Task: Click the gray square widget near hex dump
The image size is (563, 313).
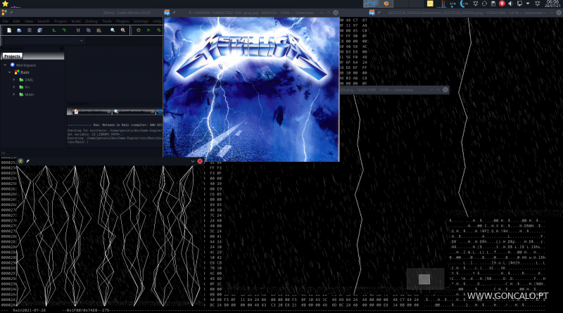Action: click(x=424, y=279)
